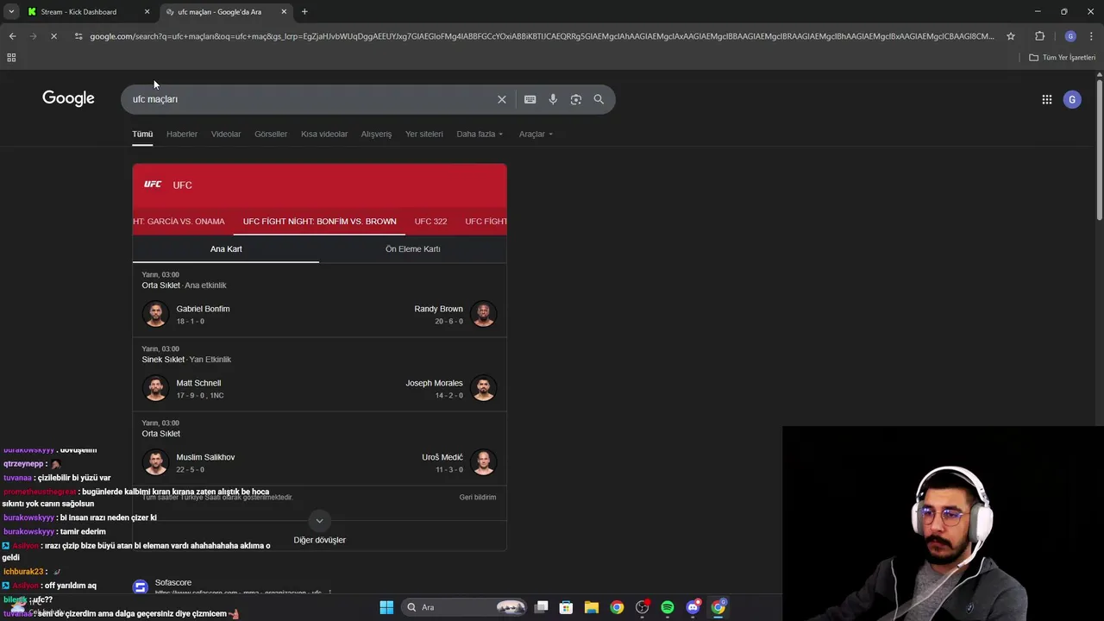
Task: Close the ufc maçları Google tab
Action: 284,12
